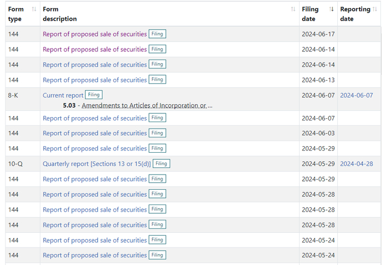Viewport: 382px width, 265px height.
Task: Open the 2024-06-03 proposed sale report
Action: [94, 133]
